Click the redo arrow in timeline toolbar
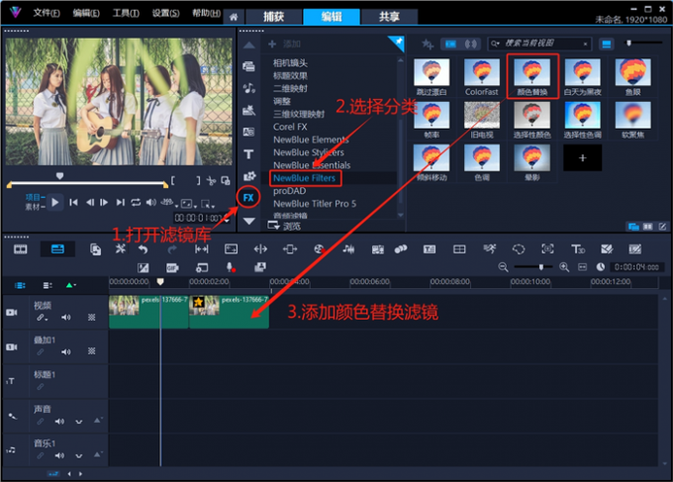The image size is (673, 482). coord(172,249)
